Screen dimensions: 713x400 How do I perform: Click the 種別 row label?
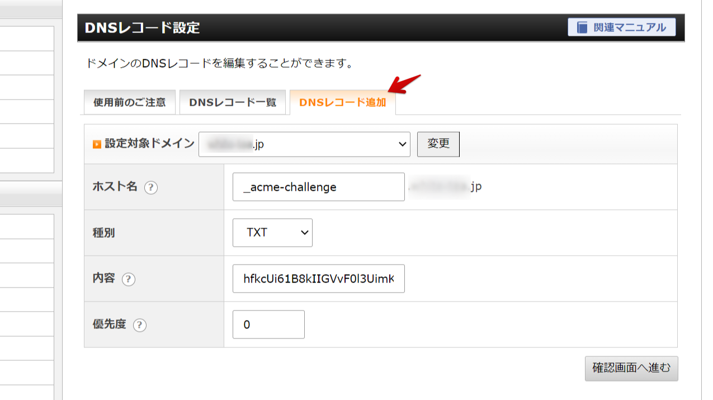point(103,233)
